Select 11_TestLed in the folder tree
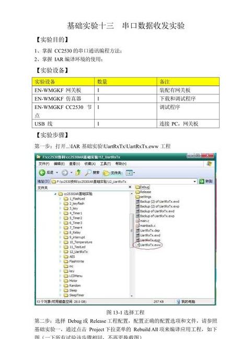This screenshot has height=339, width=251. (x=75, y=247)
